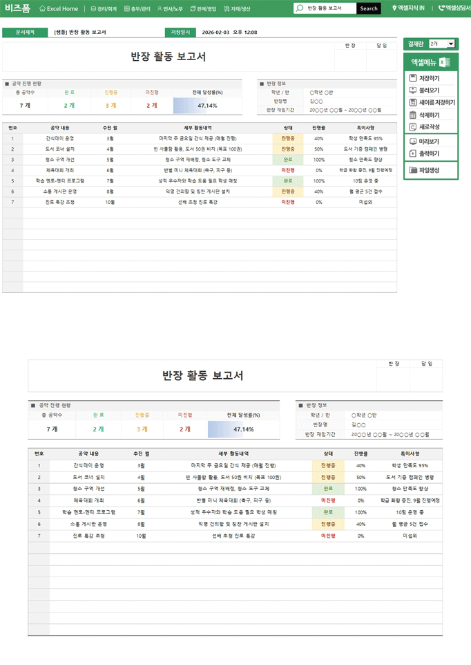Viewport: 471px width, 665px height.
Task: Click the document title field 반장 활동 보고서
Action: click(106, 32)
